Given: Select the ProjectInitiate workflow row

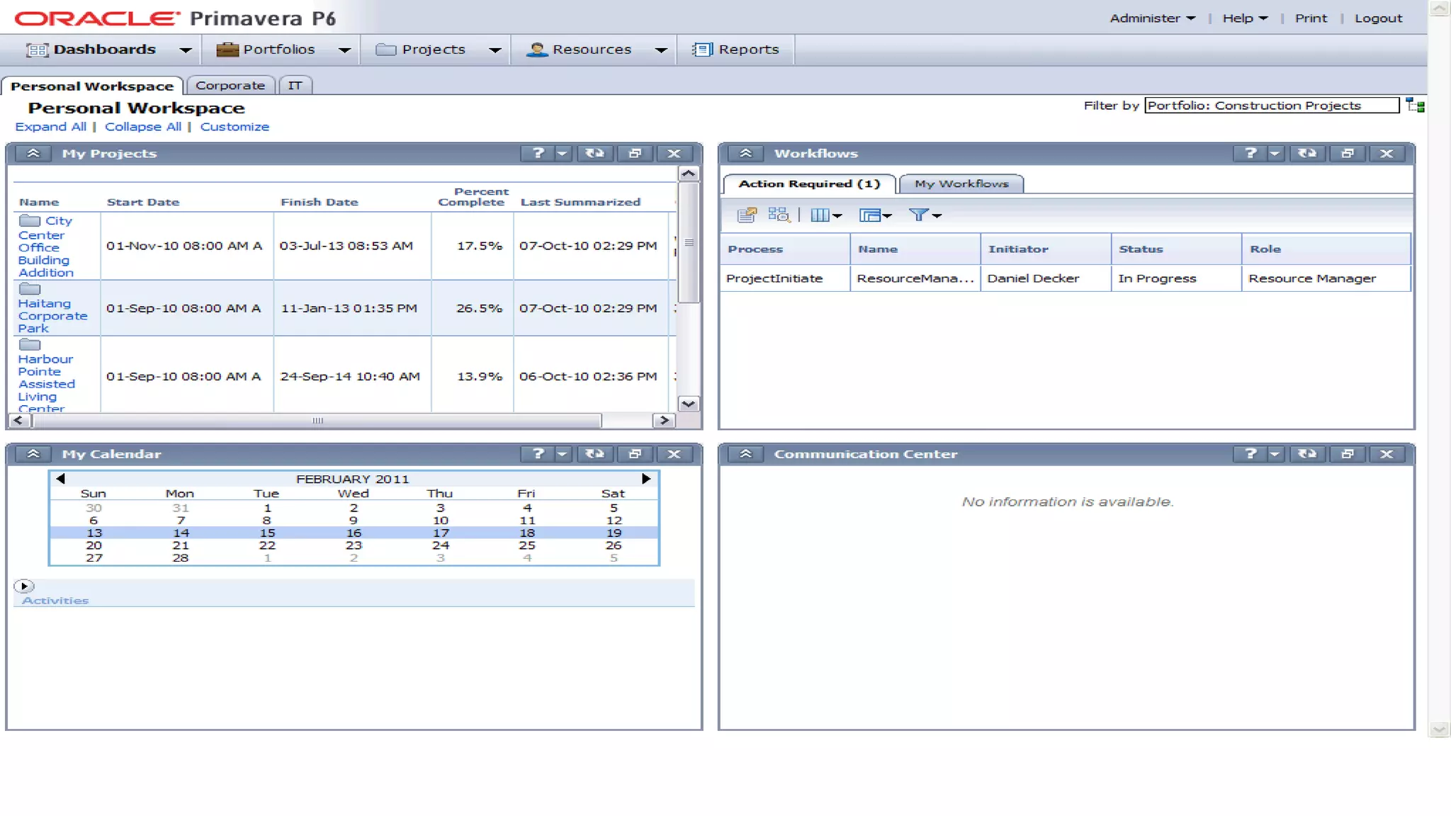Looking at the screenshot, I should [x=1066, y=278].
